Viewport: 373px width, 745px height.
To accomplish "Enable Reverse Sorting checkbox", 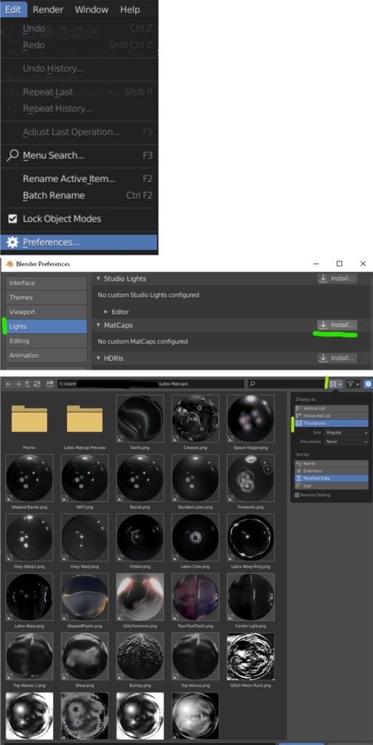I will tap(297, 495).
